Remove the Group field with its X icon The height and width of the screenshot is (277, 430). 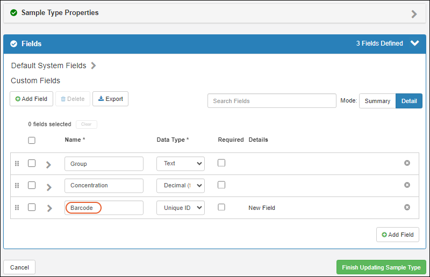click(x=407, y=163)
